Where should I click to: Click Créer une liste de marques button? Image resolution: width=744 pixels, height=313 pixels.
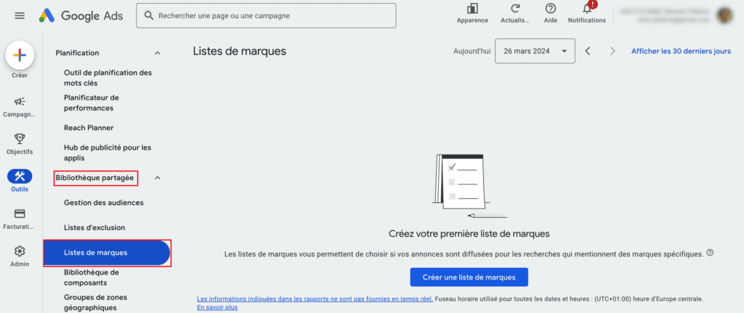(x=469, y=277)
